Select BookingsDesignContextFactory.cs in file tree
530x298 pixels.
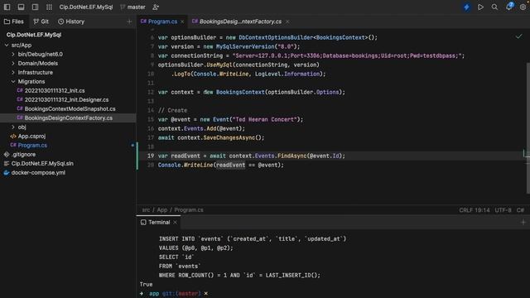pos(68,118)
